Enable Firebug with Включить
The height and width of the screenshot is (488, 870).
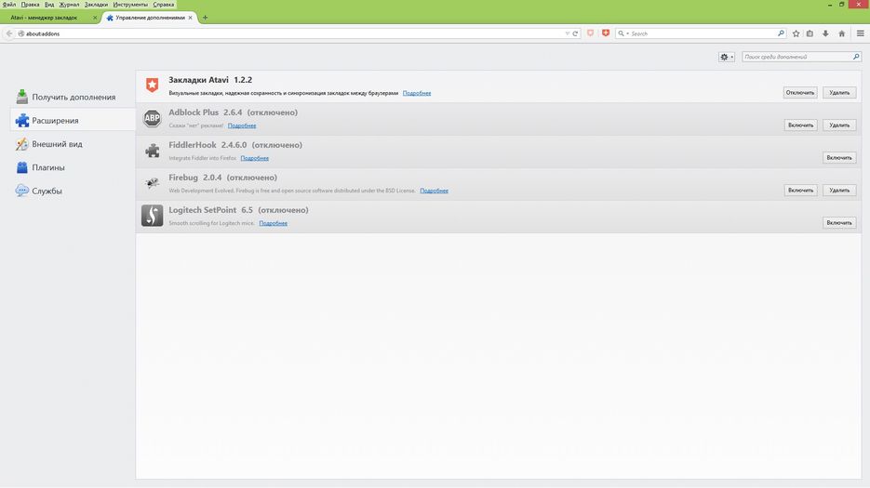pyautogui.click(x=800, y=191)
